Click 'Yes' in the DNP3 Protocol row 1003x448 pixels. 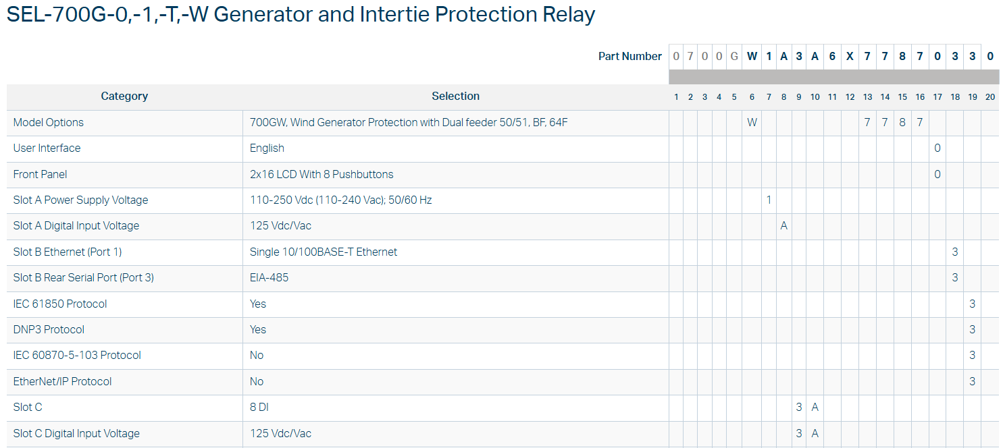(x=258, y=330)
